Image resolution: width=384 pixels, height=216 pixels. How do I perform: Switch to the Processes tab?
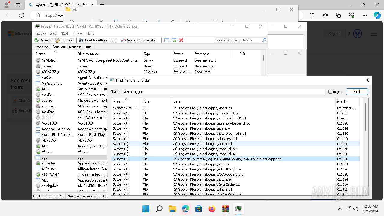pyautogui.click(x=42, y=47)
